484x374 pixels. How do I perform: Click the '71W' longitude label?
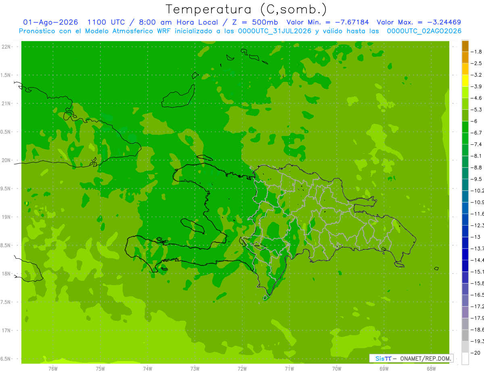tap(289, 369)
